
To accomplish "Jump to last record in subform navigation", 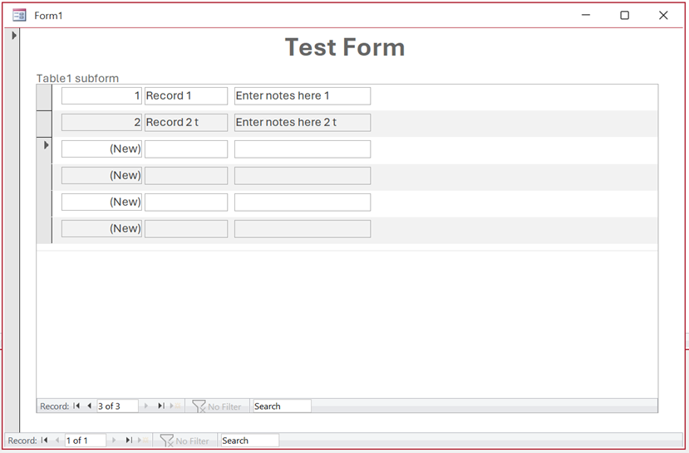I will pyautogui.click(x=161, y=406).
